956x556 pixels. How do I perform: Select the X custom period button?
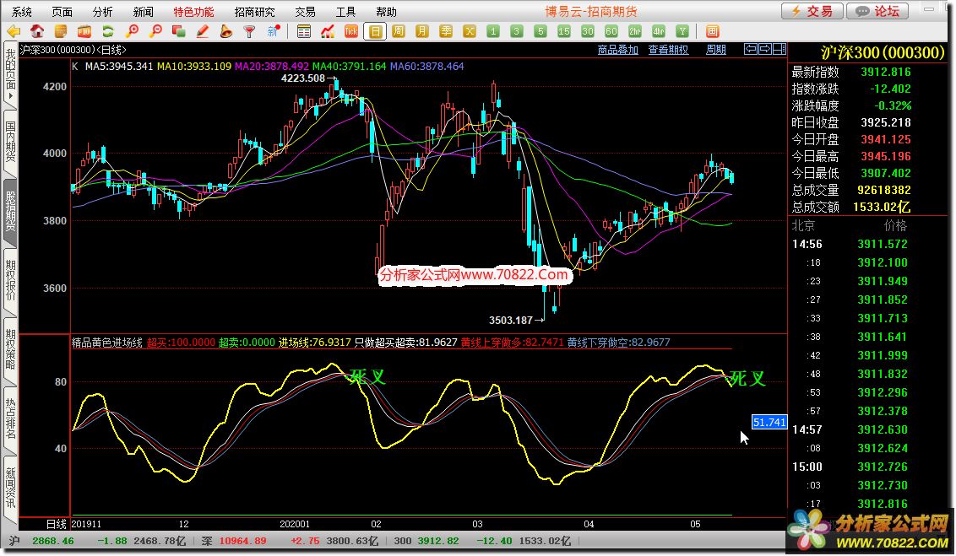click(470, 31)
